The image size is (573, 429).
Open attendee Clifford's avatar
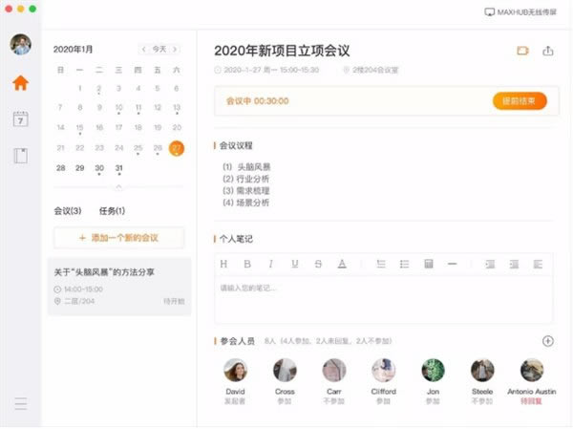383,370
